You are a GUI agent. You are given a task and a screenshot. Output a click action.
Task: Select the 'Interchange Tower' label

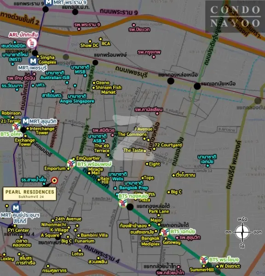pos(42,131)
